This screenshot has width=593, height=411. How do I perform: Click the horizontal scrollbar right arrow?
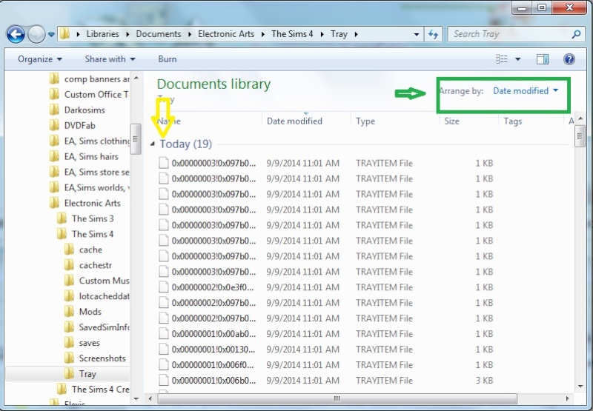[x=567, y=398]
